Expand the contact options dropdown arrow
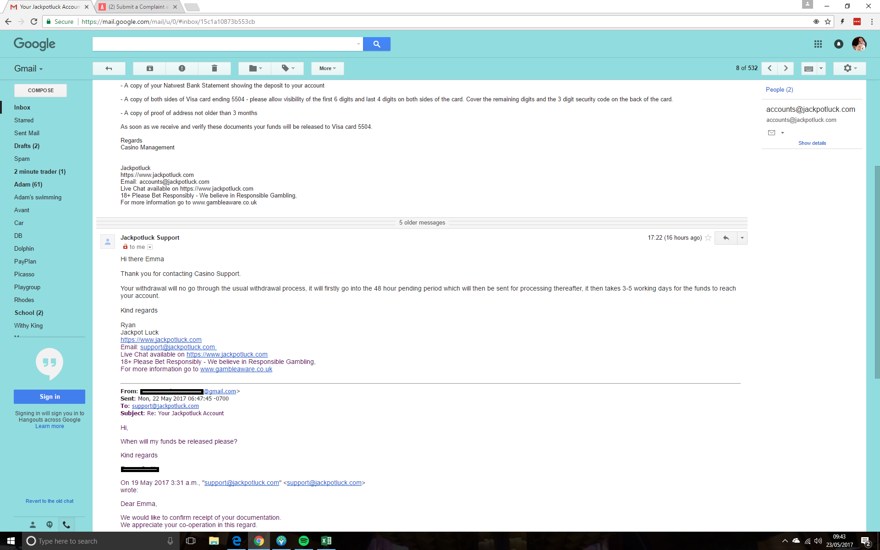 tap(782, 133)
